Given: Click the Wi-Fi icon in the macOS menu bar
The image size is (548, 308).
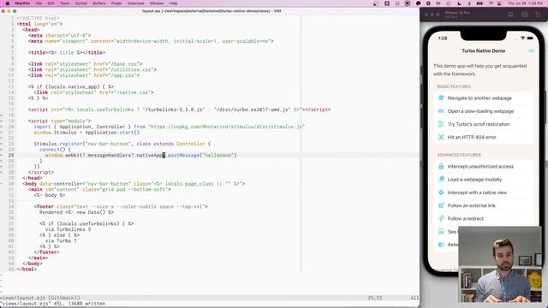Looking at the screenshot, I should tap(491, 3).
